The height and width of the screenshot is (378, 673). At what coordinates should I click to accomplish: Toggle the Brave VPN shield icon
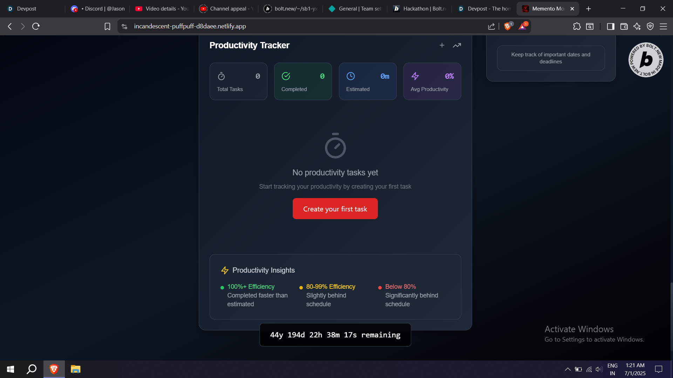650,26
